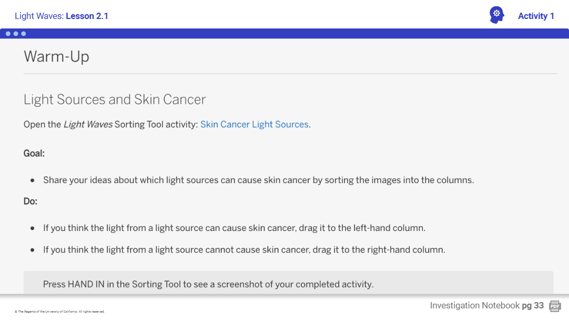Click the head-with-gear thinking icon
This screenshot has height=320, width=569.
click(496, 15)
